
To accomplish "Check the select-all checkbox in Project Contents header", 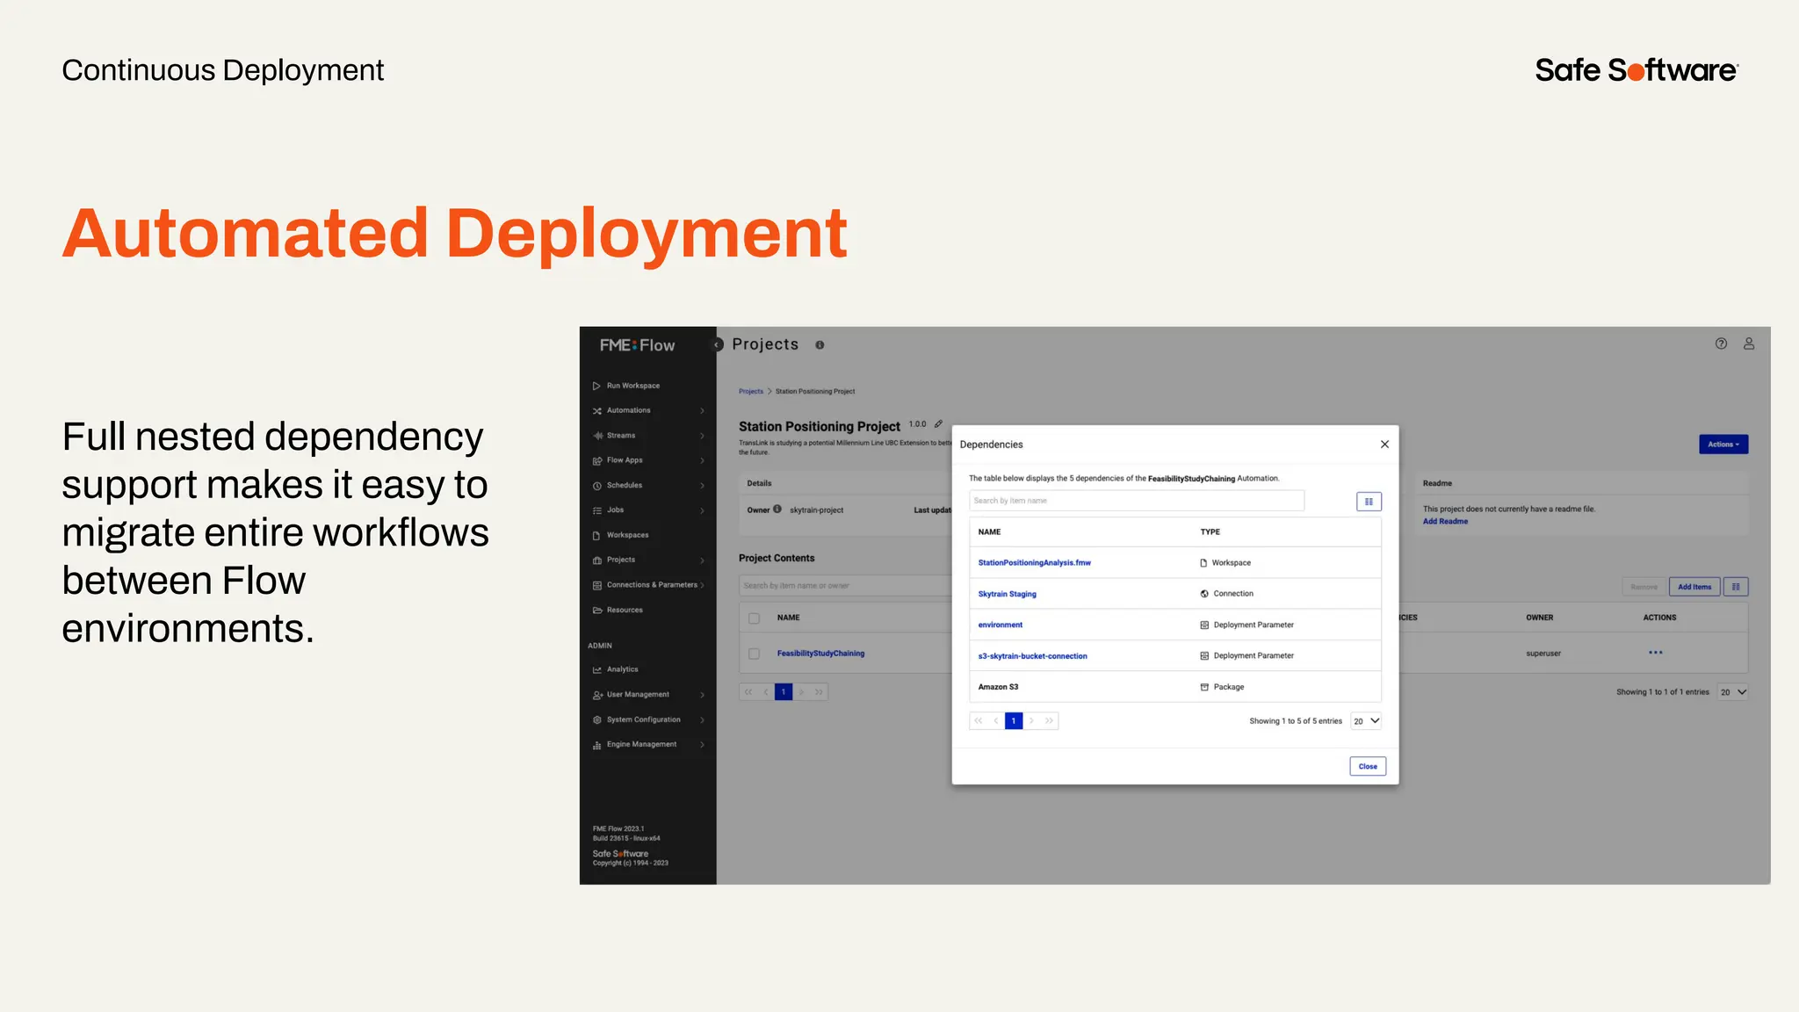I will (x=754, y=618).
